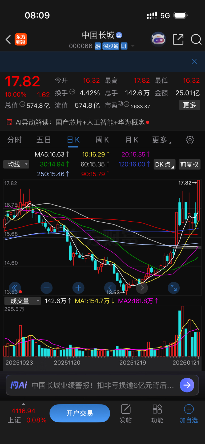Tap the green 30:14.94 average
This screenshot has width=205, height=444.
[x=55, y=164]
